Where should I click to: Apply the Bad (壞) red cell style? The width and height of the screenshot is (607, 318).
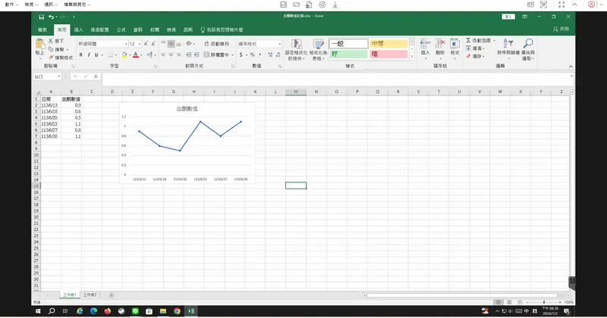pos(388,54)
